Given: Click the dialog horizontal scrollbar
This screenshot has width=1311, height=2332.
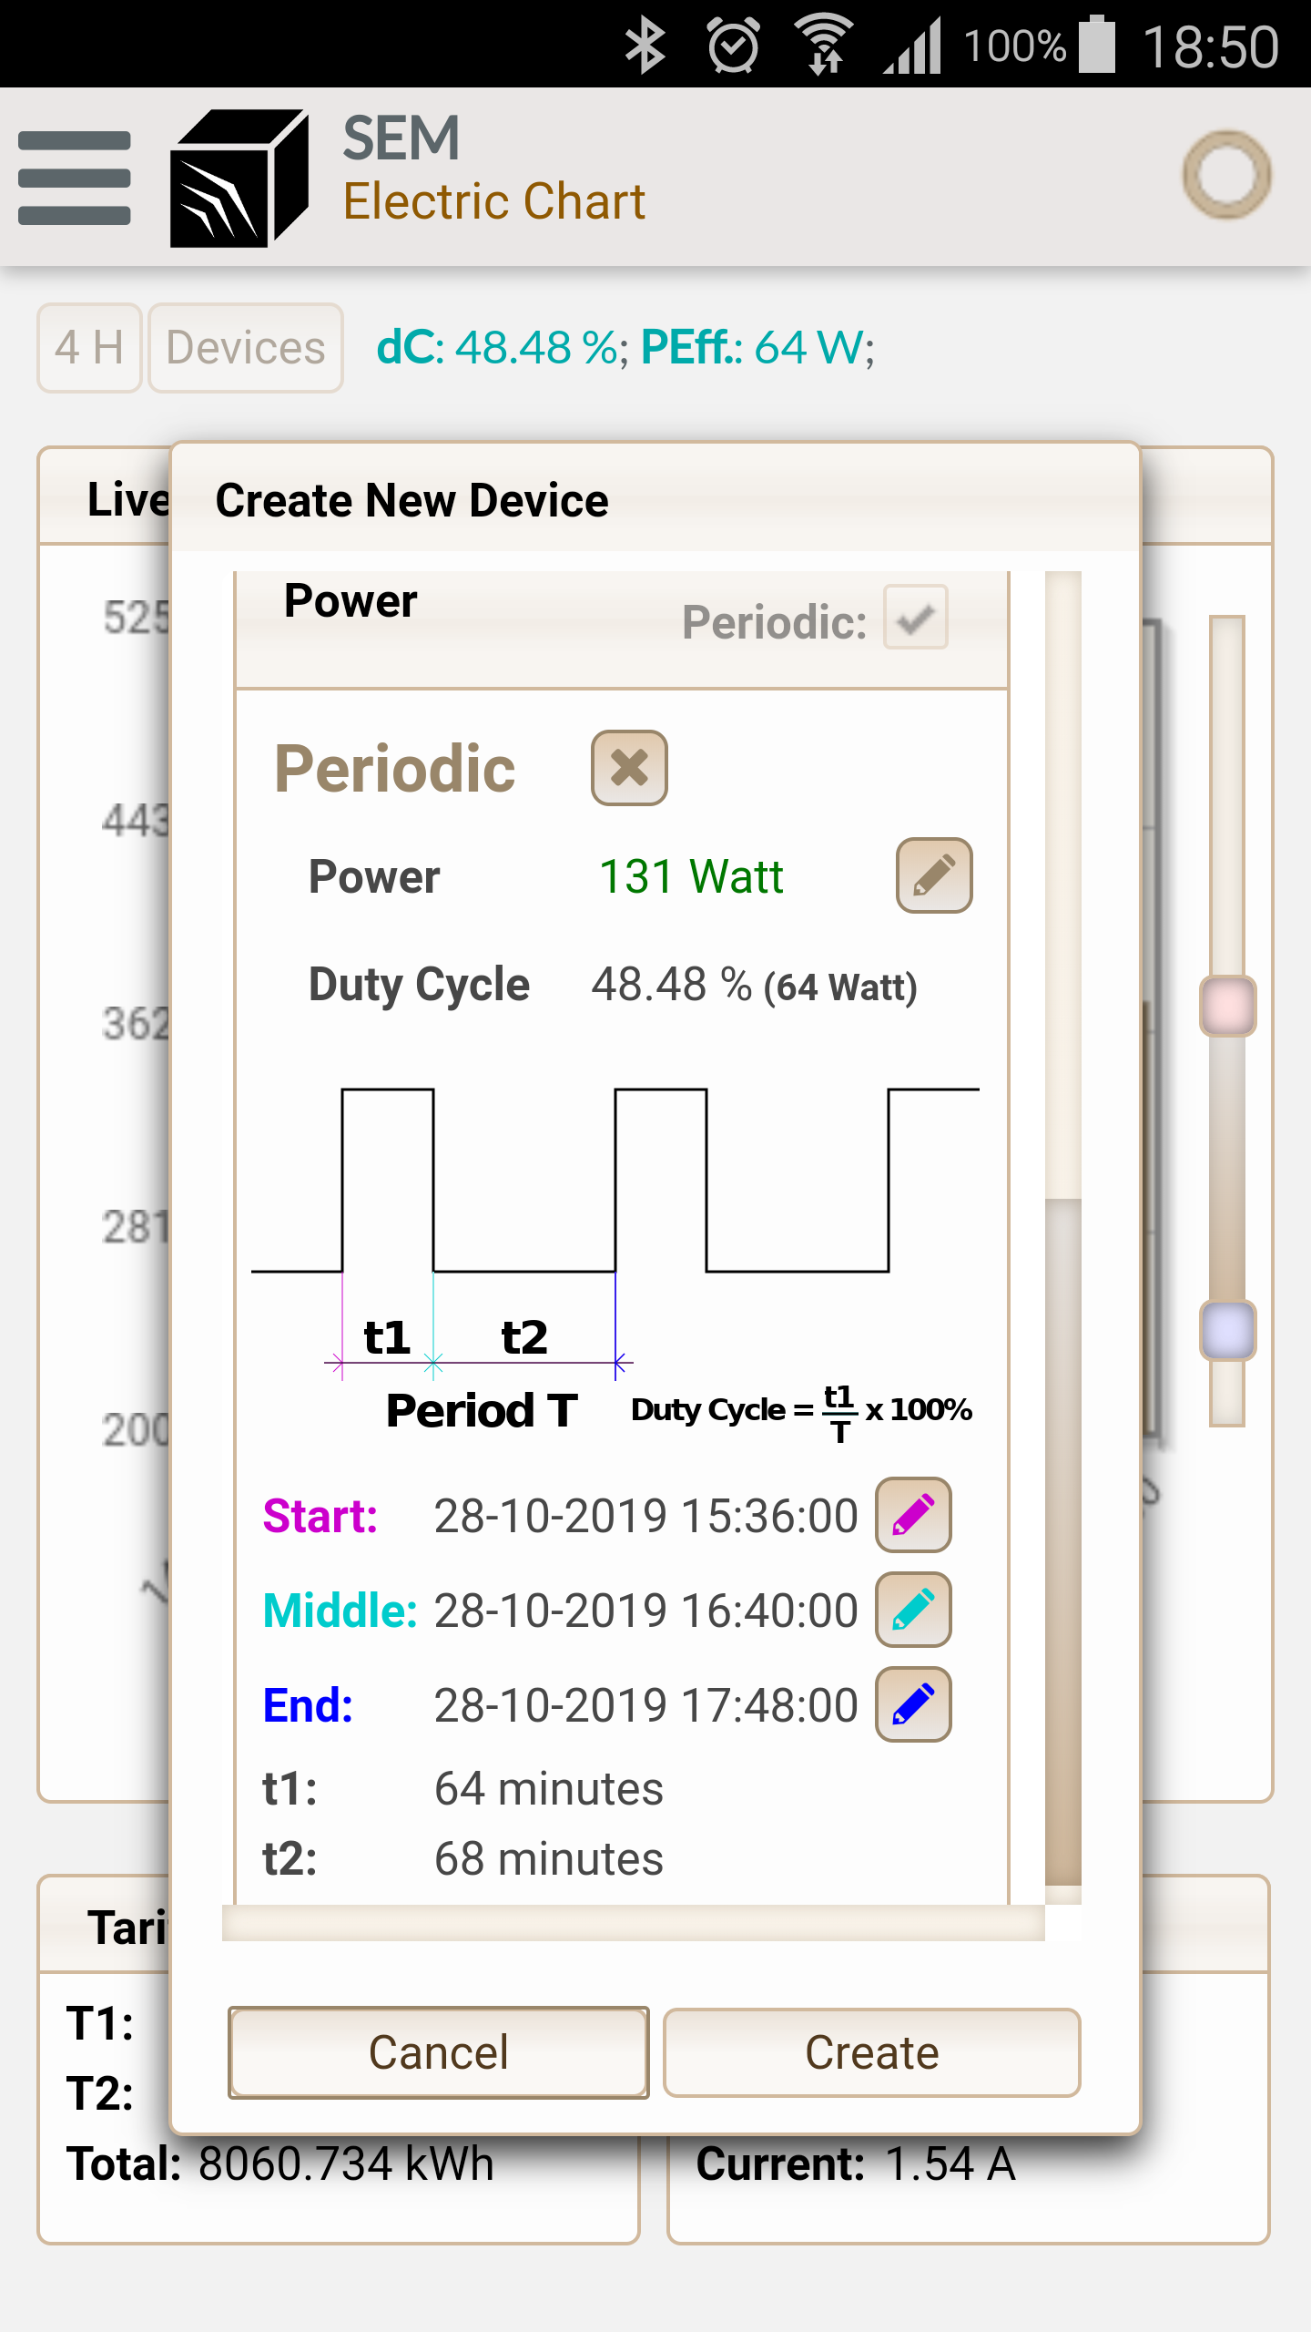Looking at the screenshot, I should [633, 1923].
